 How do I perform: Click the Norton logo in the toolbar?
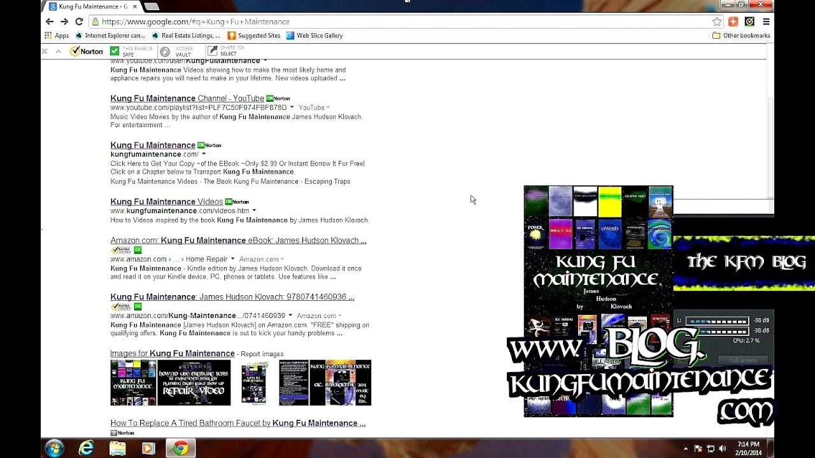(87, 52)
